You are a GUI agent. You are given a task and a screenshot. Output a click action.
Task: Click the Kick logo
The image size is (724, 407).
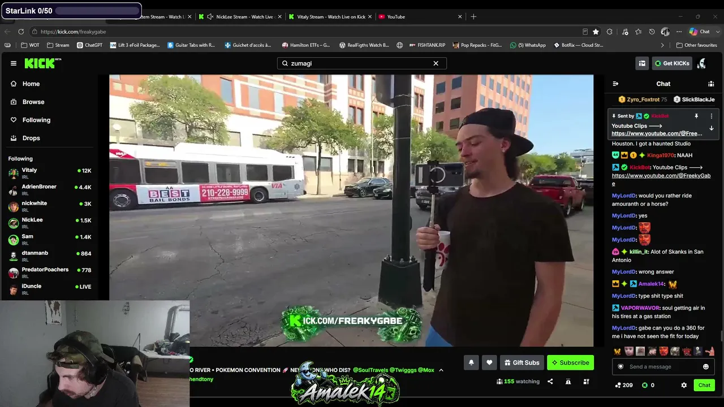(42, 63)
